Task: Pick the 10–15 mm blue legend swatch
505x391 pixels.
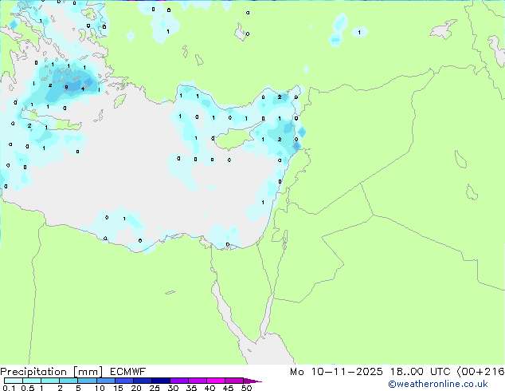Action: click(105, 381)
